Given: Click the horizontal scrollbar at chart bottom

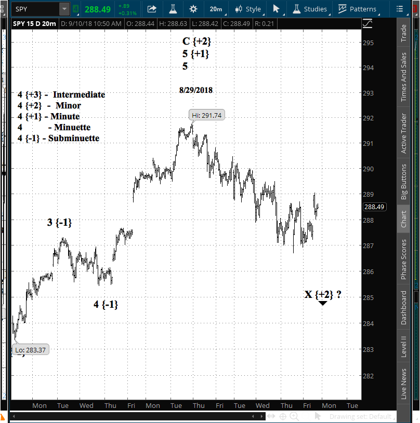Looking at the screenshot, I should (135, 416).
